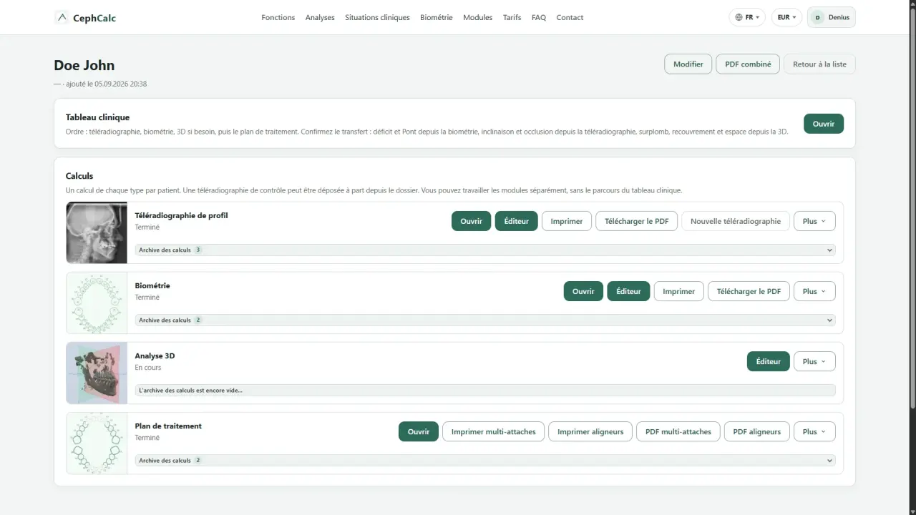Viewport: 916px width, 515px height.
Task: Open the lateral cephalogram X-ray thumbnail
Action: pyautogui.click(x=97, y=232)
